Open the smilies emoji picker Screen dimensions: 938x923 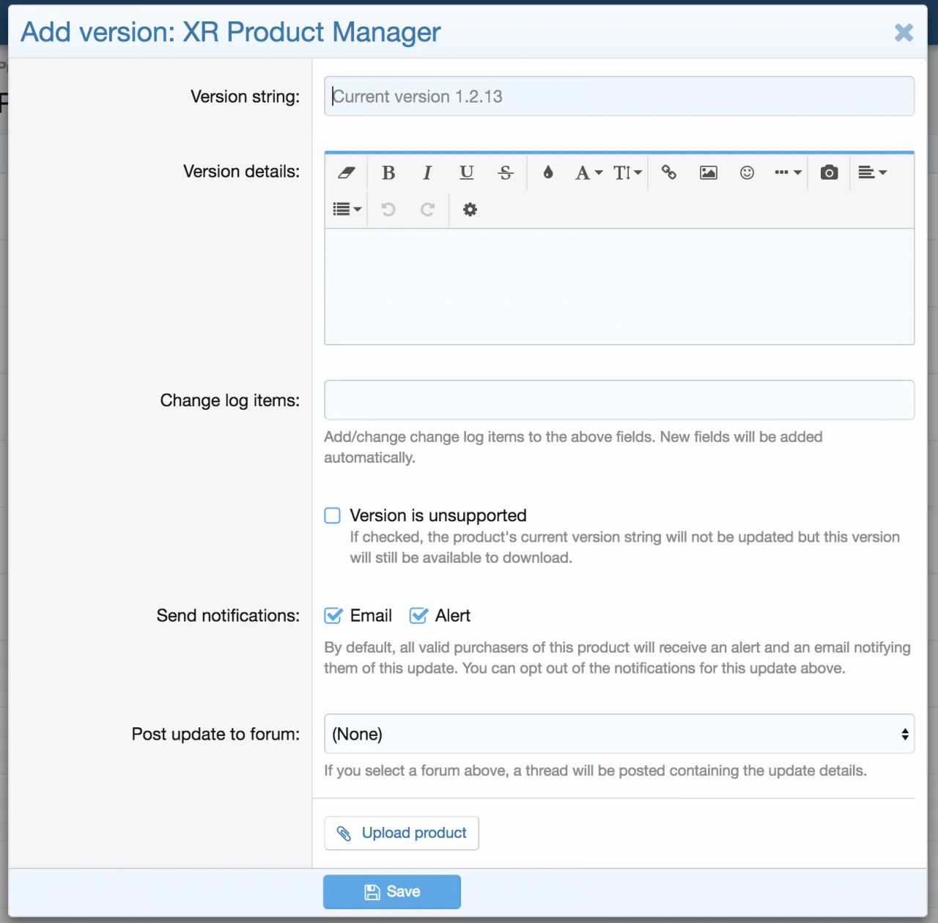pos(747,173)
